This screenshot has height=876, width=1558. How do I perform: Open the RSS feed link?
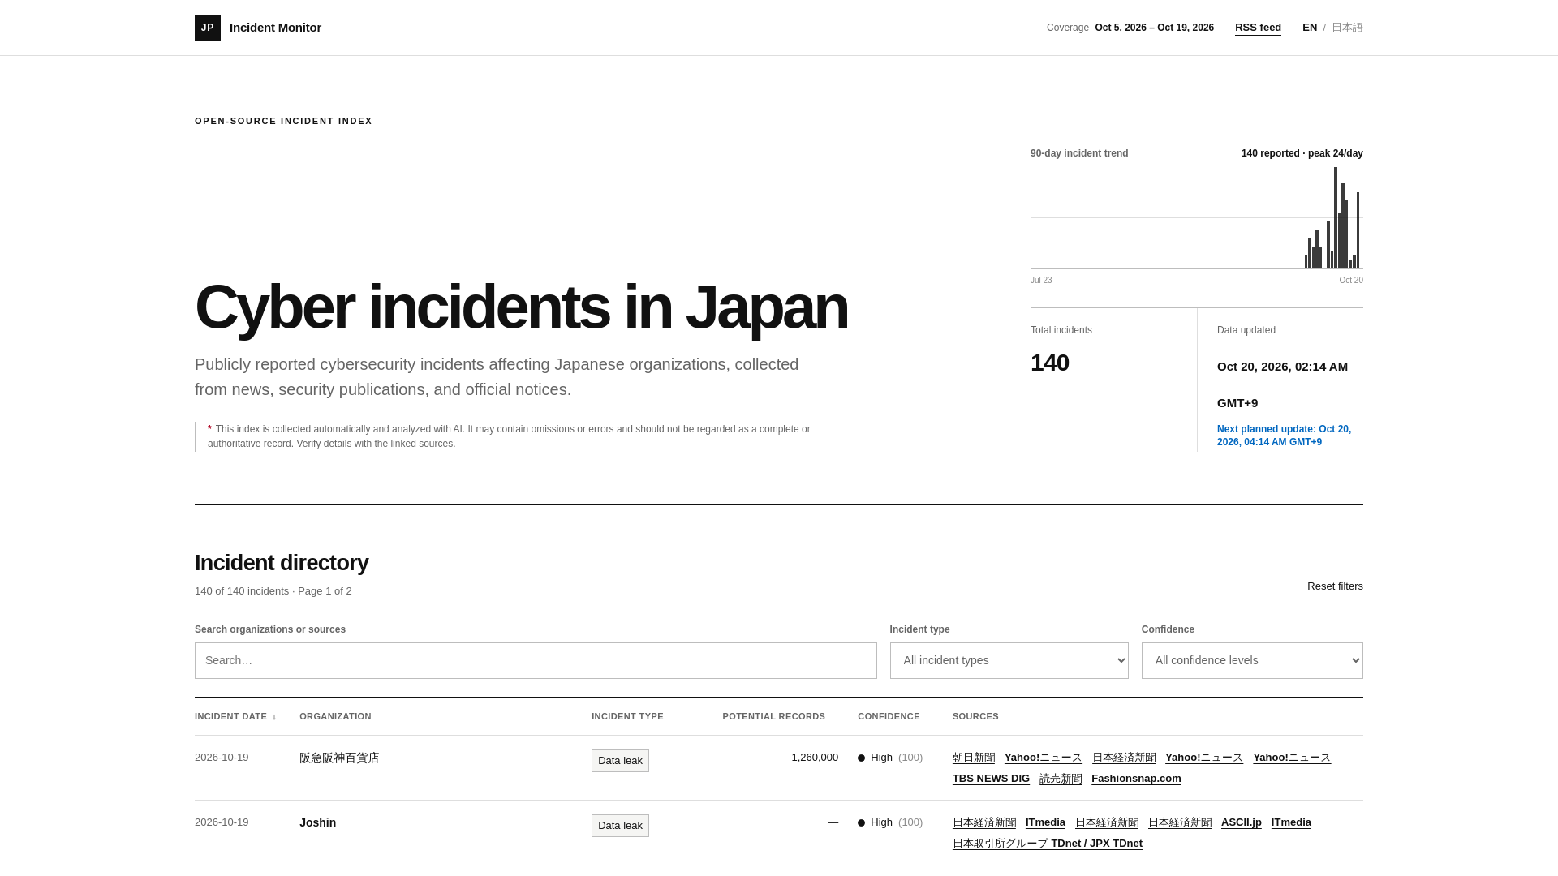click(1258, 28)
